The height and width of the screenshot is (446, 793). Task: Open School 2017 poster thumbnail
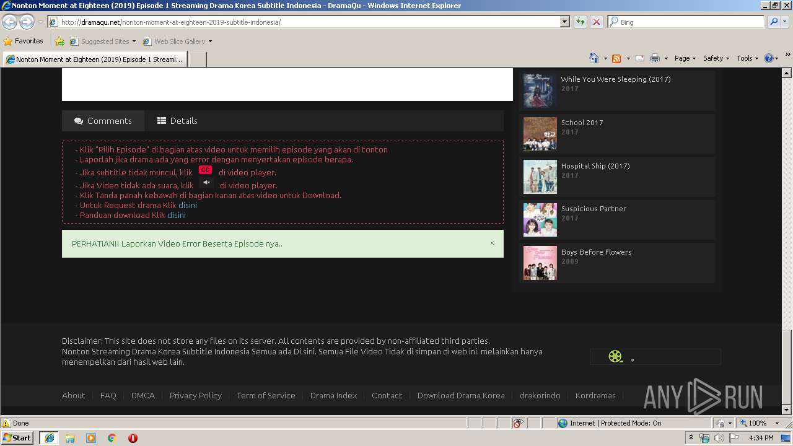tap(540, 134)
